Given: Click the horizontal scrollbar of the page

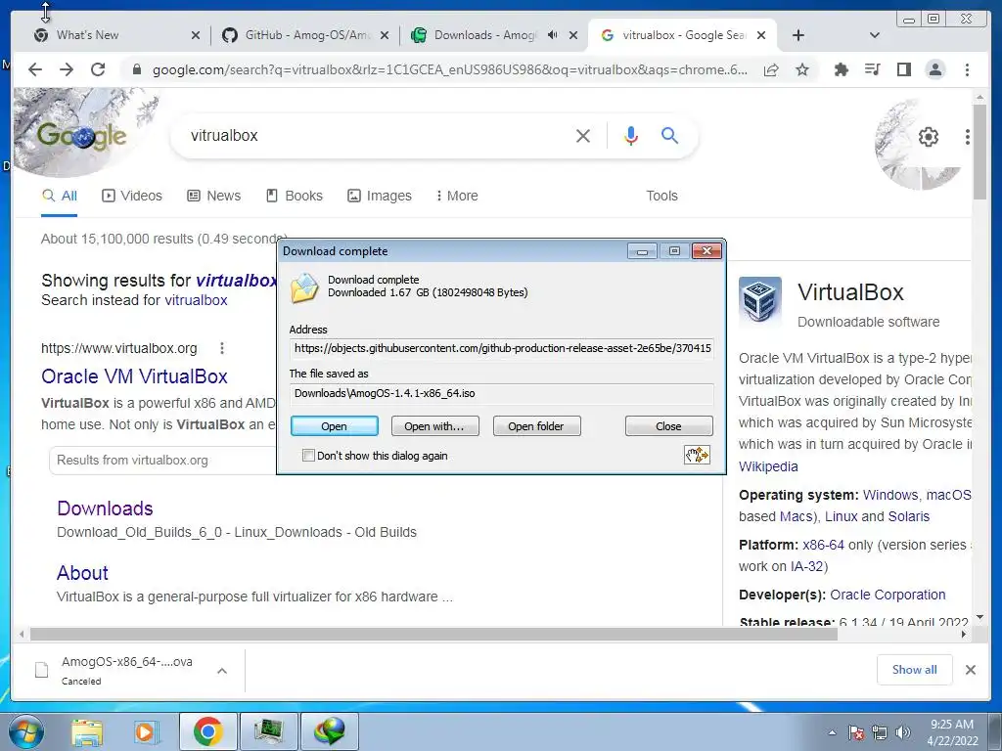Looking at the screenshot, I should point(433,634).
